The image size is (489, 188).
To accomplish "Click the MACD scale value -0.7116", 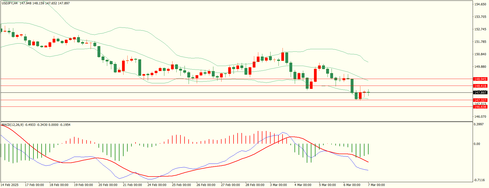I will coord(479,180).
